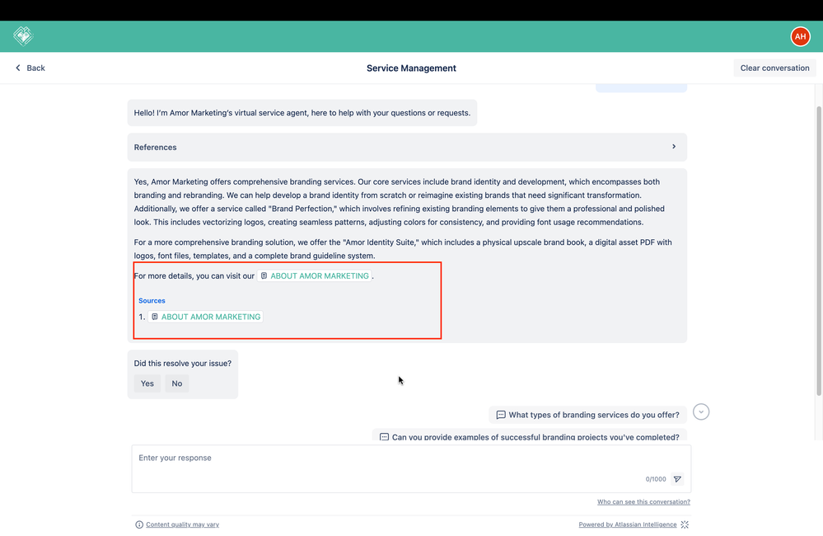Click the page scrollbar thumb

(x=818, y=251)
